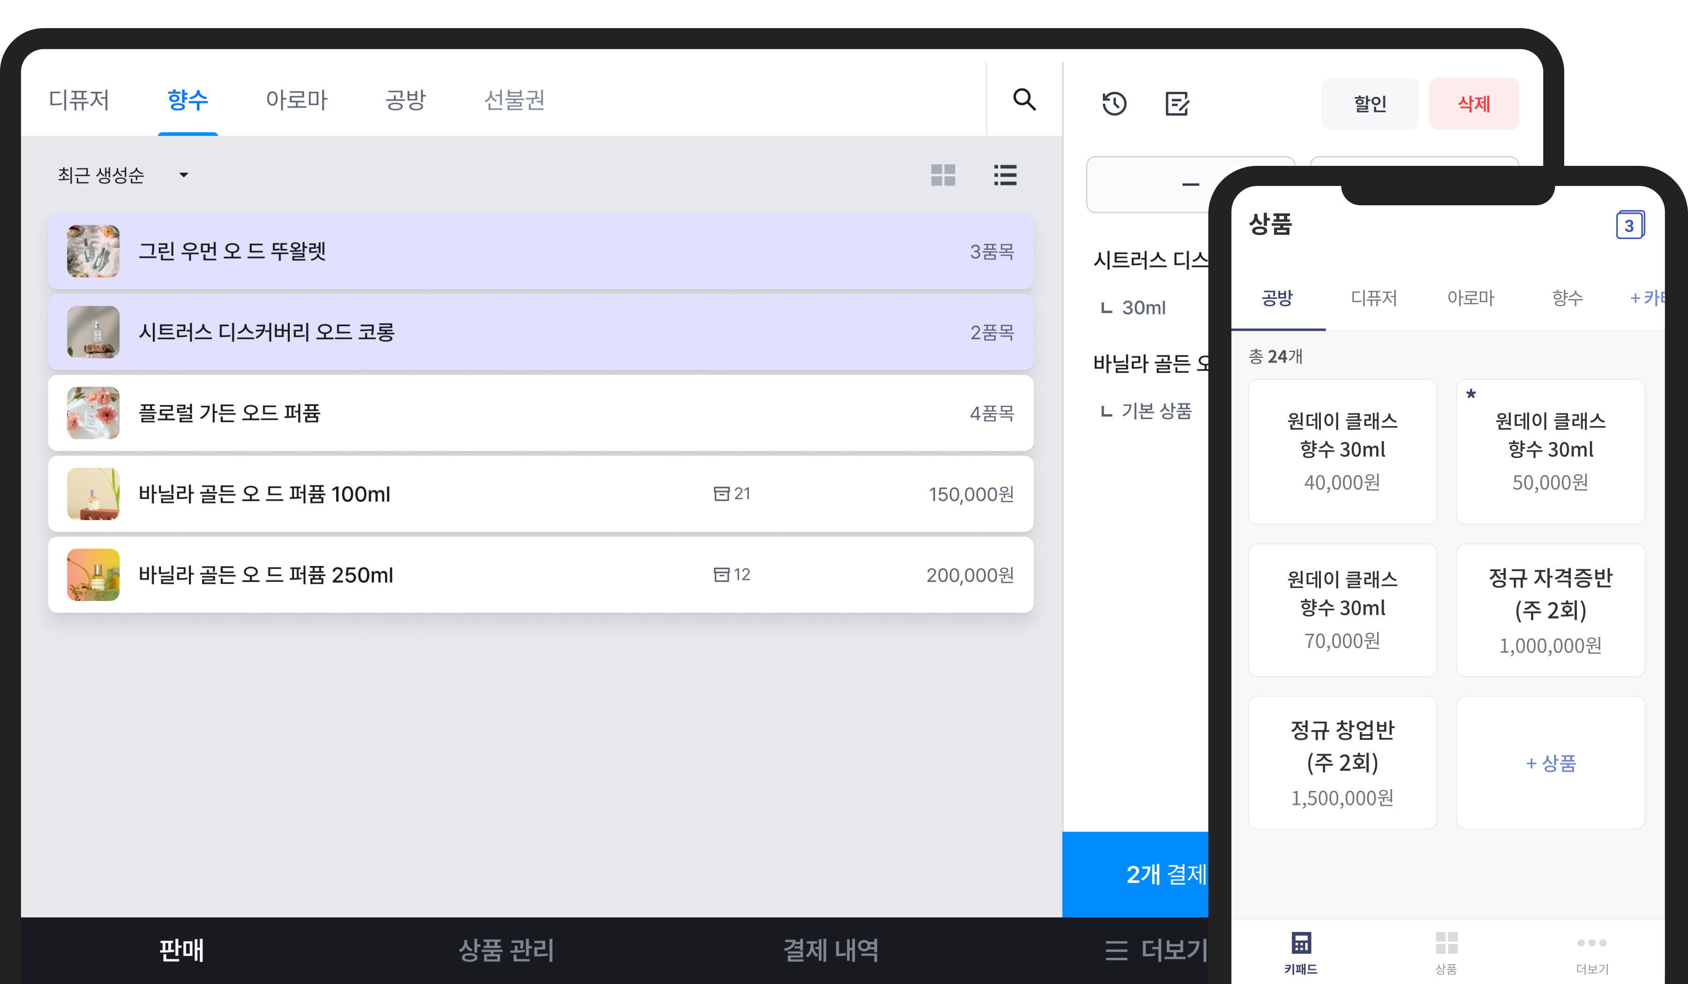The height and width of the screenshot is (984, 1688).
Task: Click stock box icon showing 12
Action: (x=722, y=575)
